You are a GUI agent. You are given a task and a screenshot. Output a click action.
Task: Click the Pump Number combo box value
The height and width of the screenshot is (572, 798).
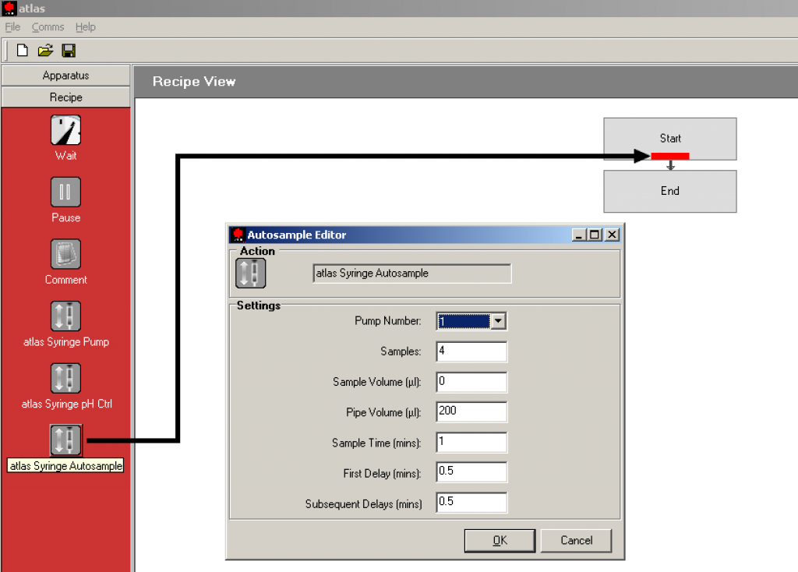coord(464,321)
